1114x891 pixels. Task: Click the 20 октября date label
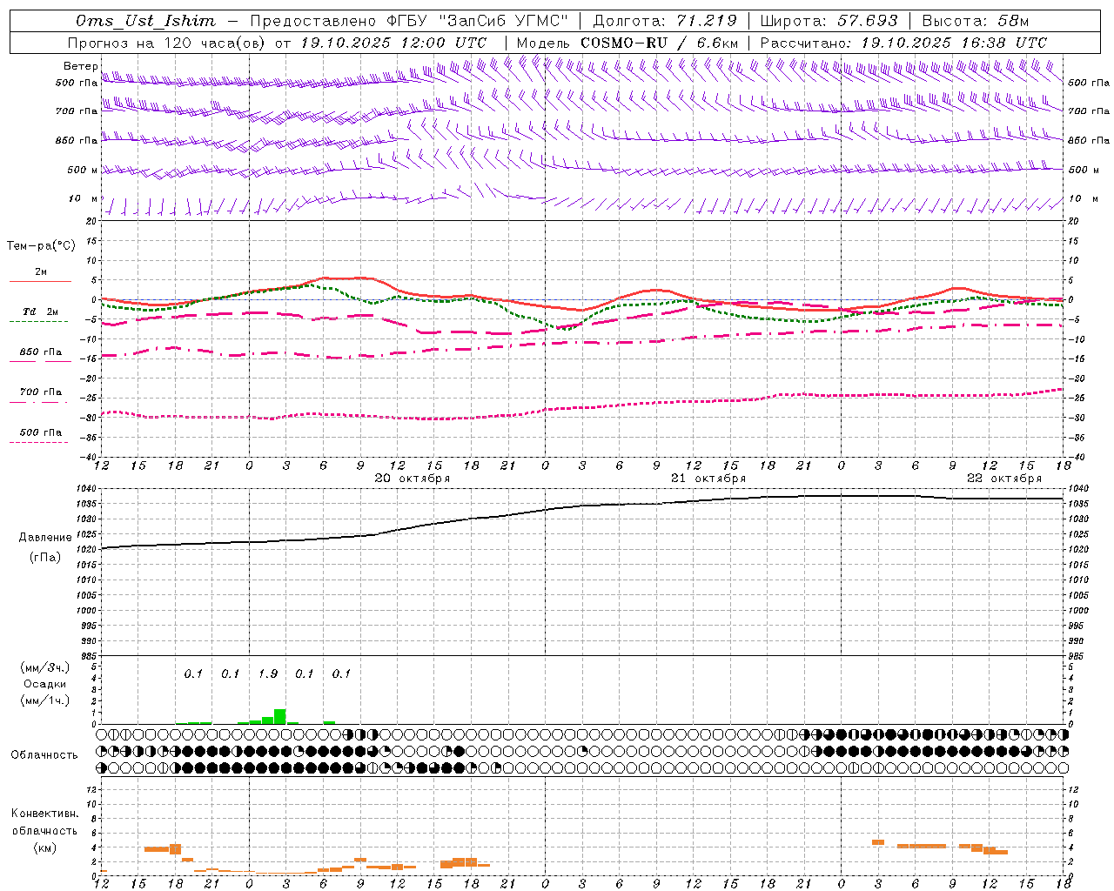[413, 478]
